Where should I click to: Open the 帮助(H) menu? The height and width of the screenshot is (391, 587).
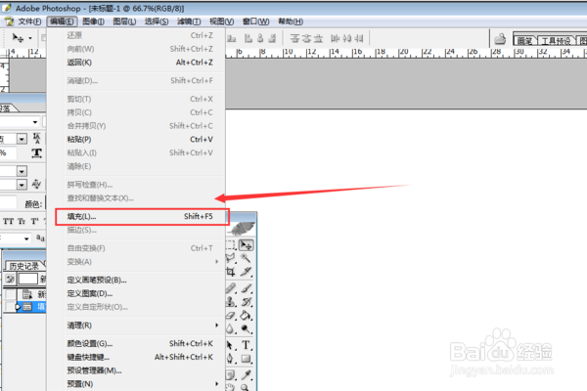pyautogui.click(x=291, y=22)
